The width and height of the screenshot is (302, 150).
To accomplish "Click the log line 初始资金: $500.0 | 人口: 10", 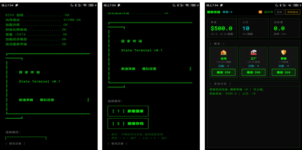I will pos(233,94).
